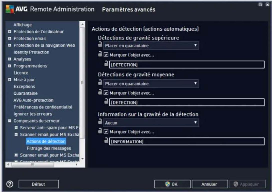The height and width of the screenshot is (192, 272).
Task: Toggle lock icon beside the second [DETECTION] field
Action: tap(106, 101)
